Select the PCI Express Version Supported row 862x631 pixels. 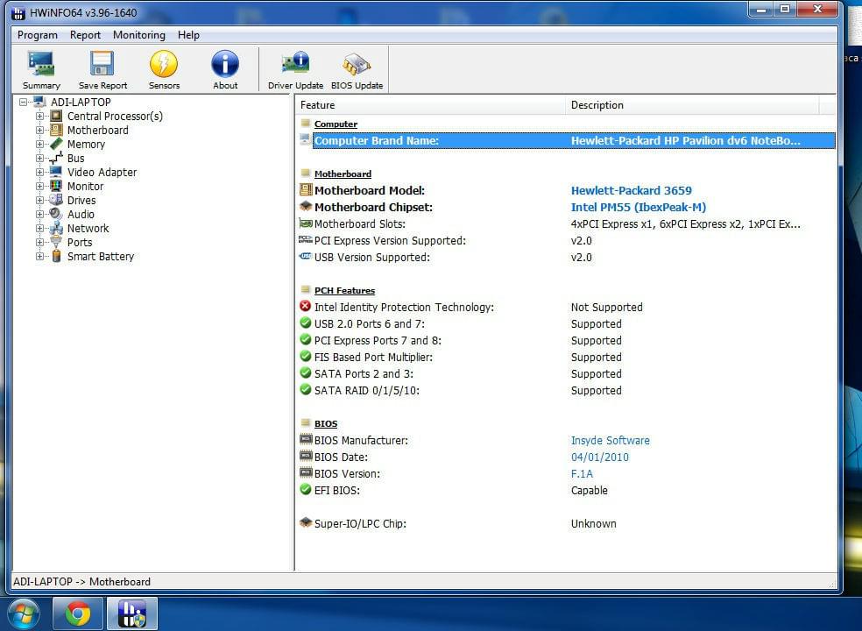point(568,240)
